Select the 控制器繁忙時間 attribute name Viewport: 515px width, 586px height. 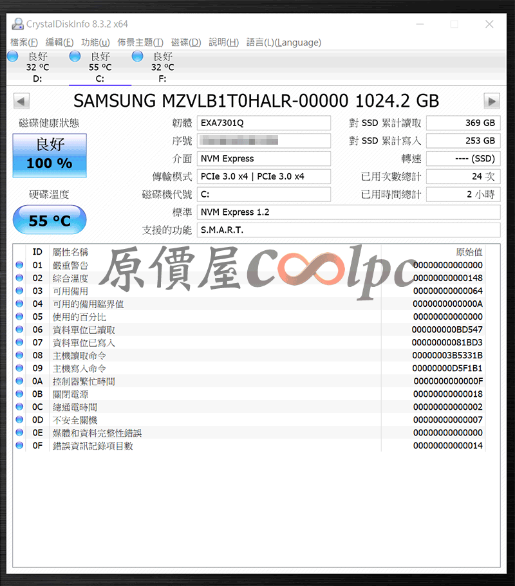[84, 381]
